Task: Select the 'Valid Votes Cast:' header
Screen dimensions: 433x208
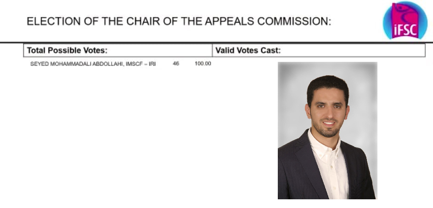Action: pyautogui.click(x=248, y=50)
